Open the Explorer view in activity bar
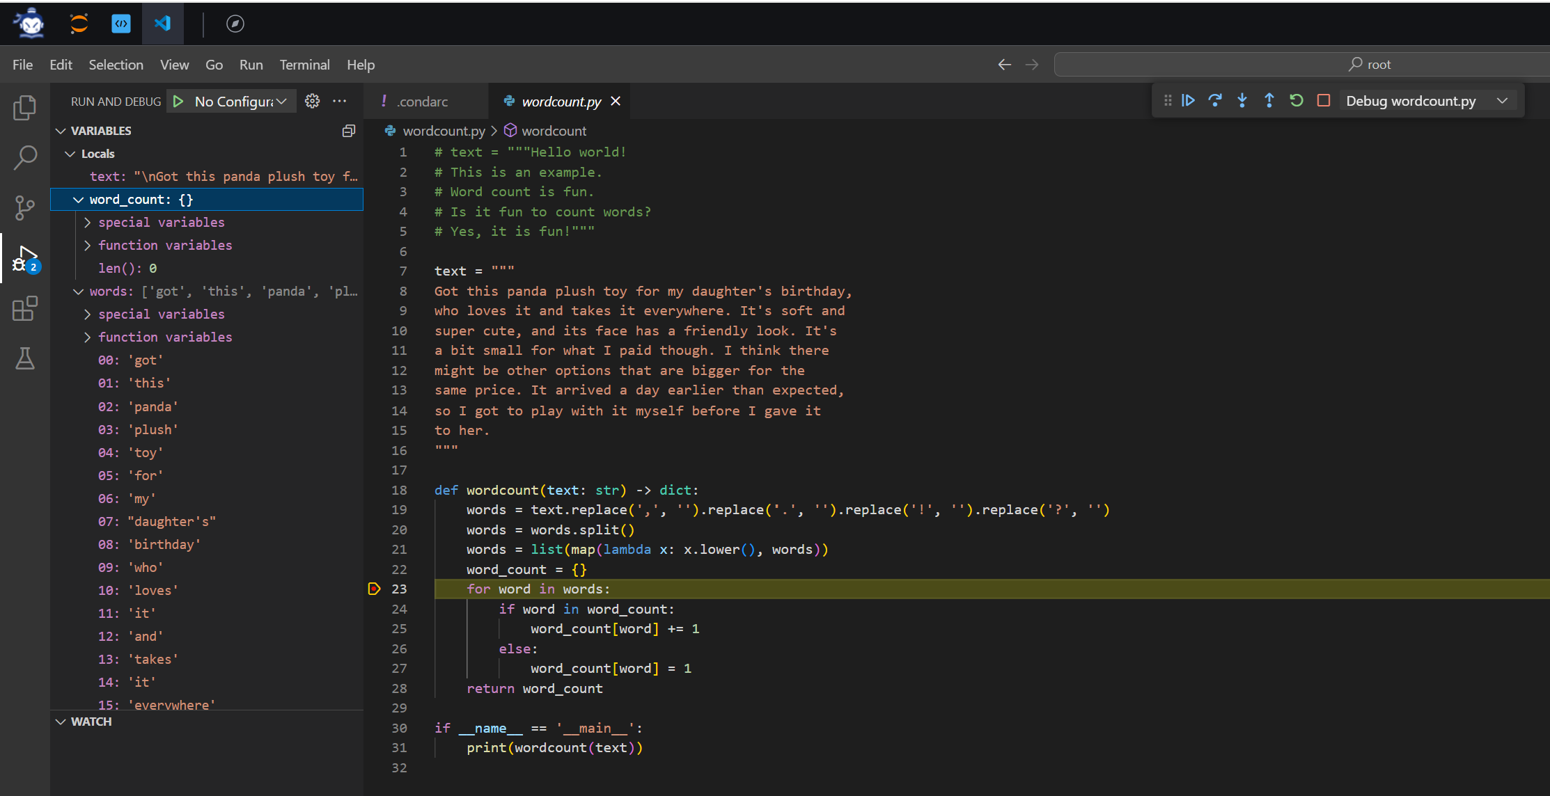Screen dimensions: 1550x796 tap(25, 108)
